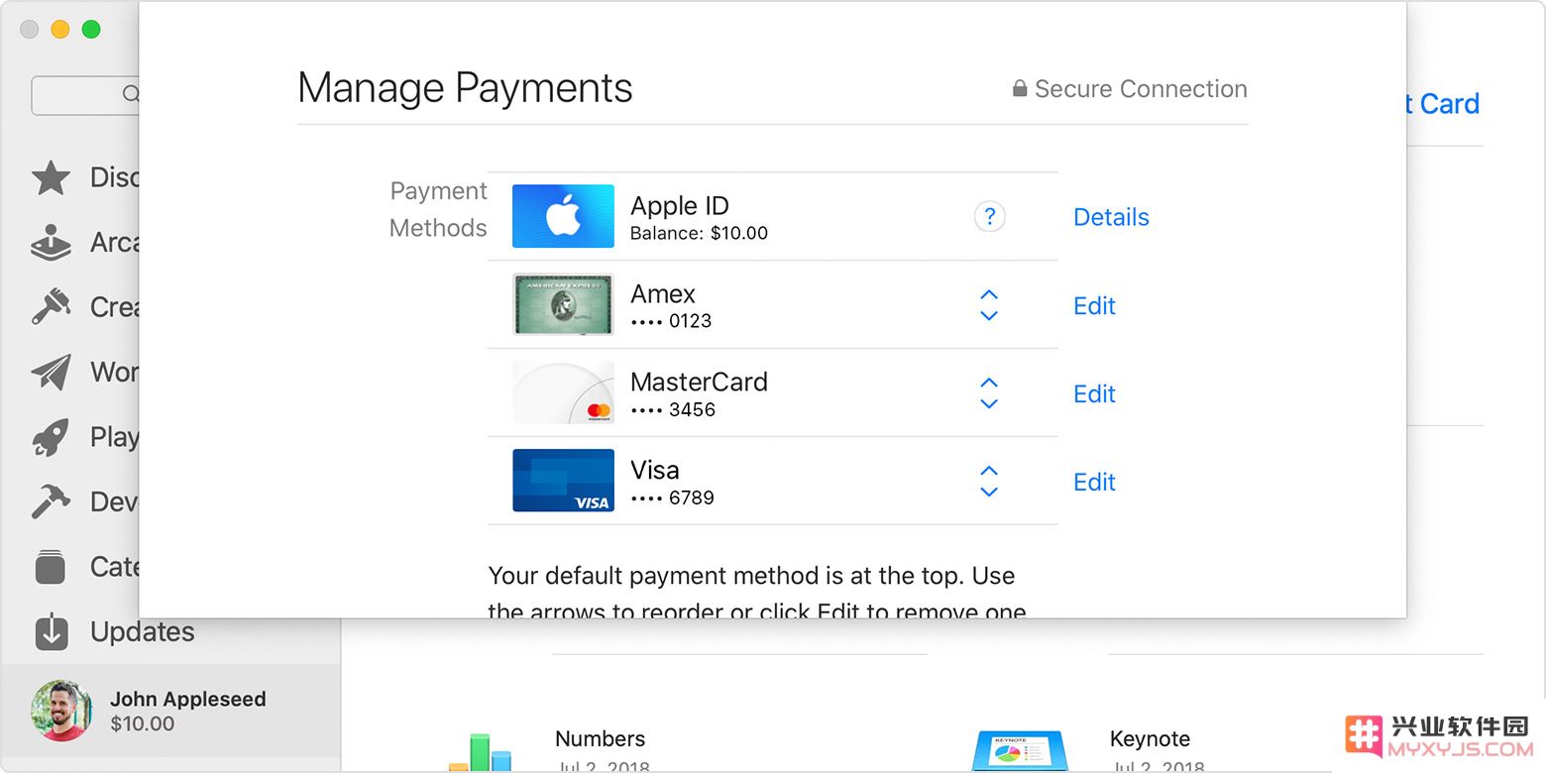The width and height of the screenshot is (1546, 773).
Task: Click the Numbers app icon
Action: point(481,753)
